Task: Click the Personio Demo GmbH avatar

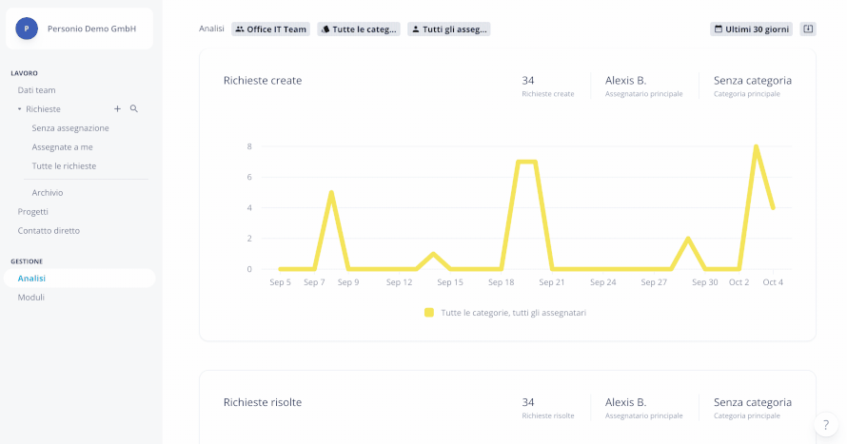Action: tap(27, 29)
